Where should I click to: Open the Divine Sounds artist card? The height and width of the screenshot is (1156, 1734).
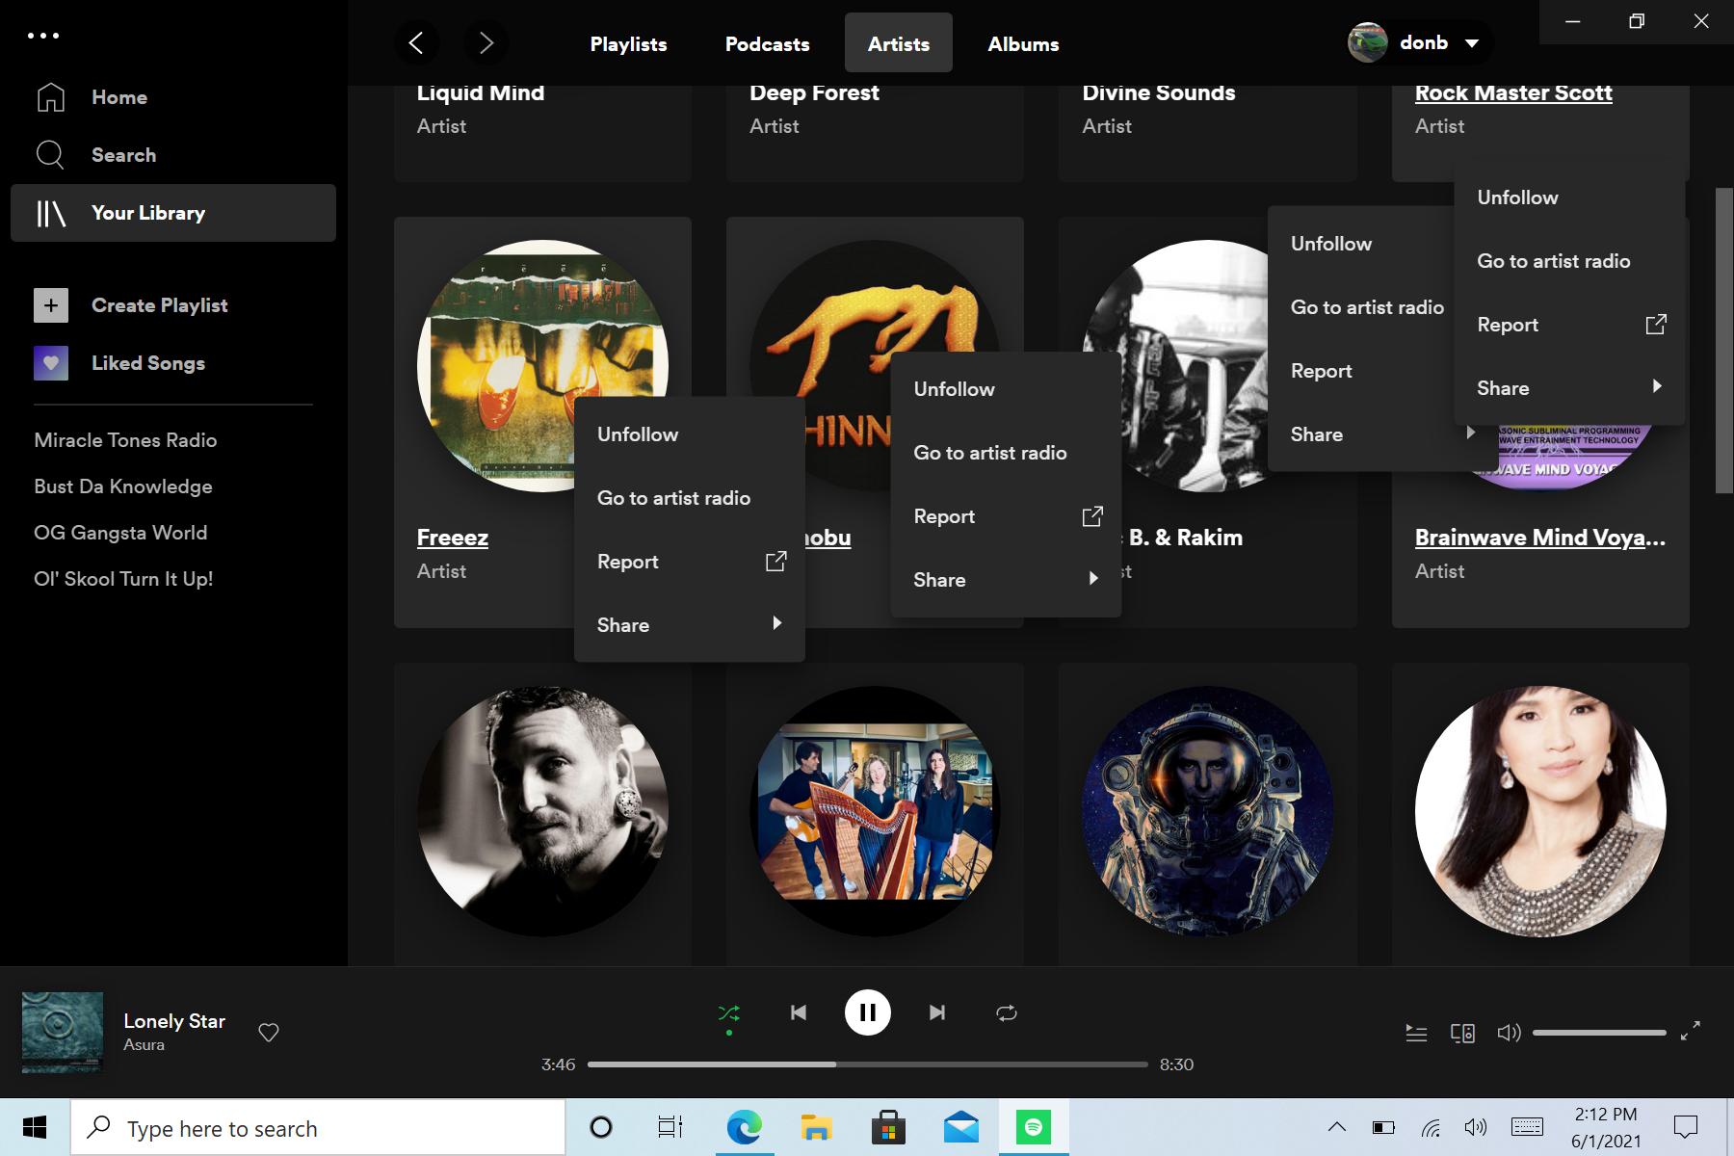click(x=1207, y=133)
